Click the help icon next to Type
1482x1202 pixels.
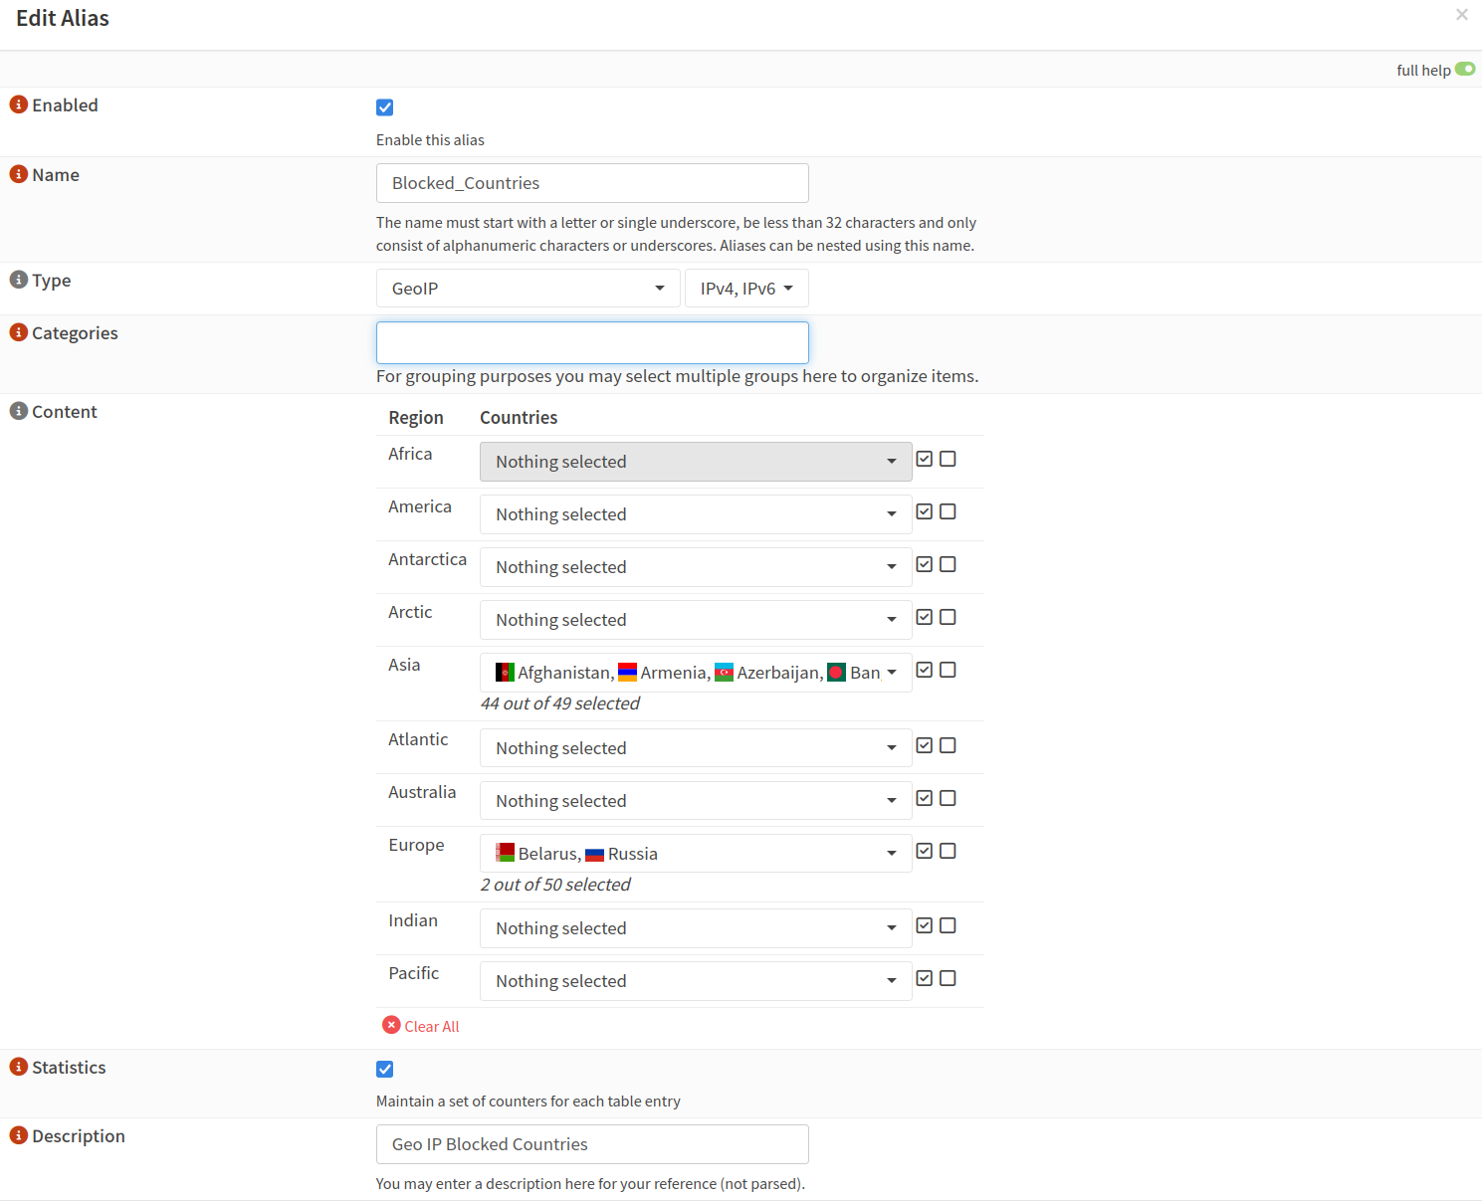[x=18, y=280]
